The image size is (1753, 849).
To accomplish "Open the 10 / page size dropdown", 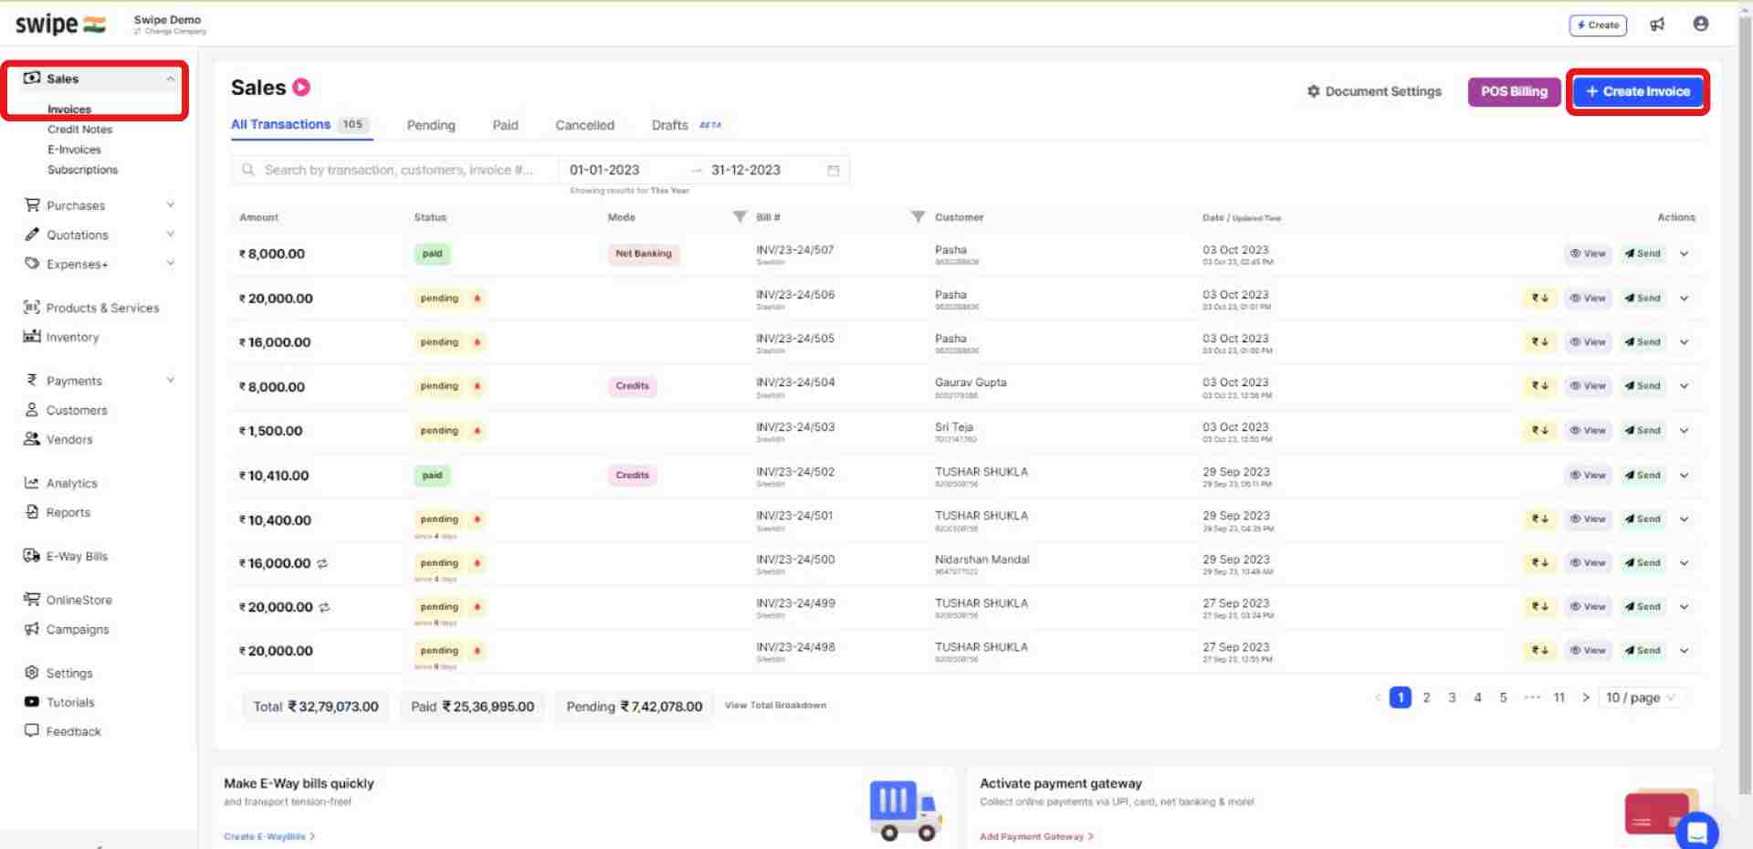I will pyautogui.click(x=1641, y=698).
